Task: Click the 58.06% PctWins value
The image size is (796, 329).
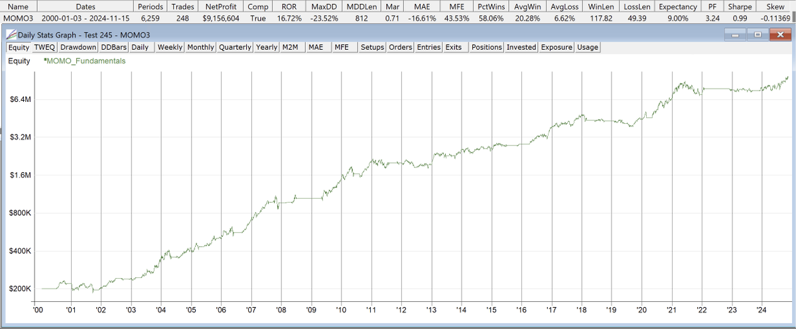Action: 491,18
